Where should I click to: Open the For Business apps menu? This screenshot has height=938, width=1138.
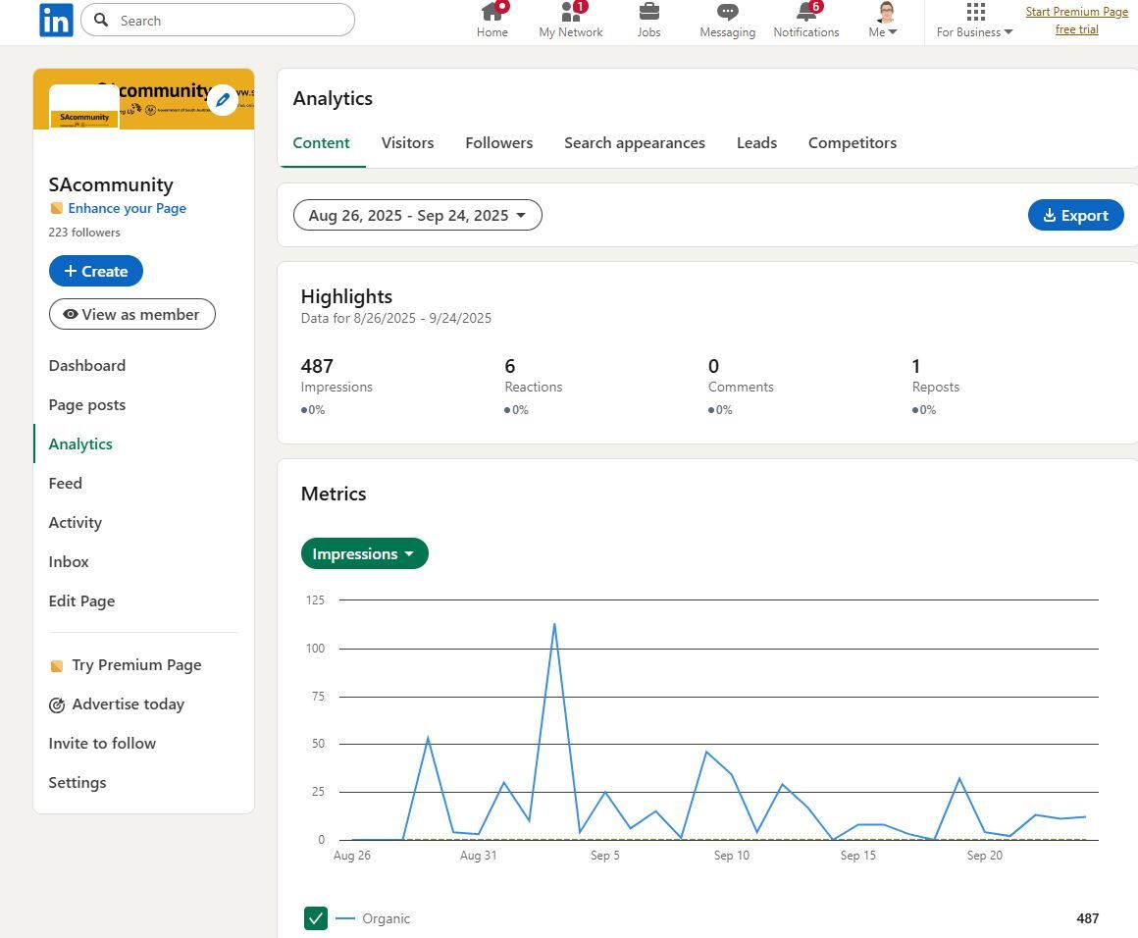click(x=974, y=21)
